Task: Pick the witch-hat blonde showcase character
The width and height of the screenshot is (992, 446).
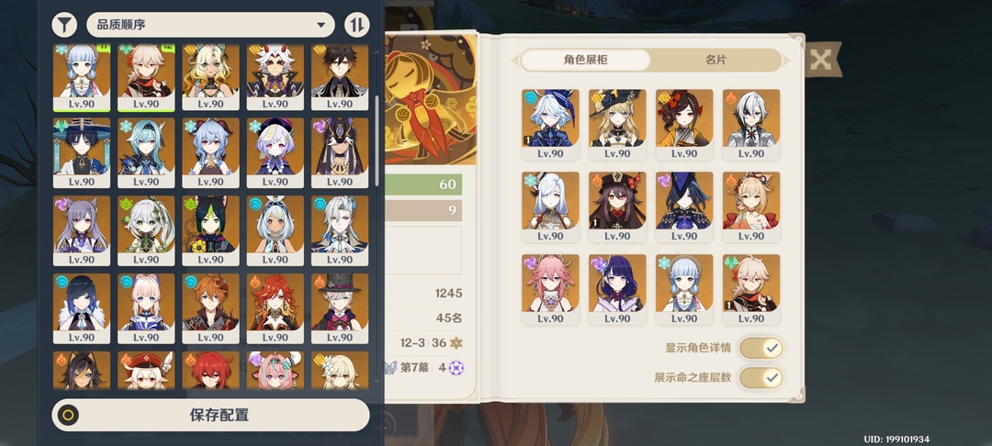Action: 617,124
